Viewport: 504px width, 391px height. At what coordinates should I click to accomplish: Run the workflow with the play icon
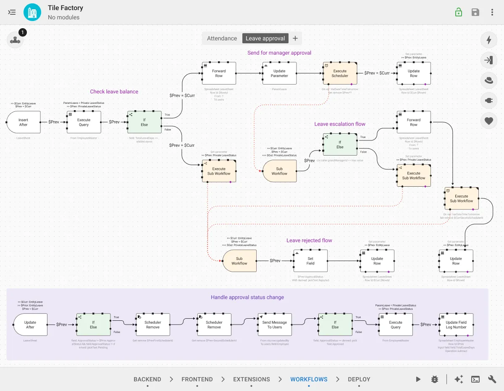[x=418, y=379]
